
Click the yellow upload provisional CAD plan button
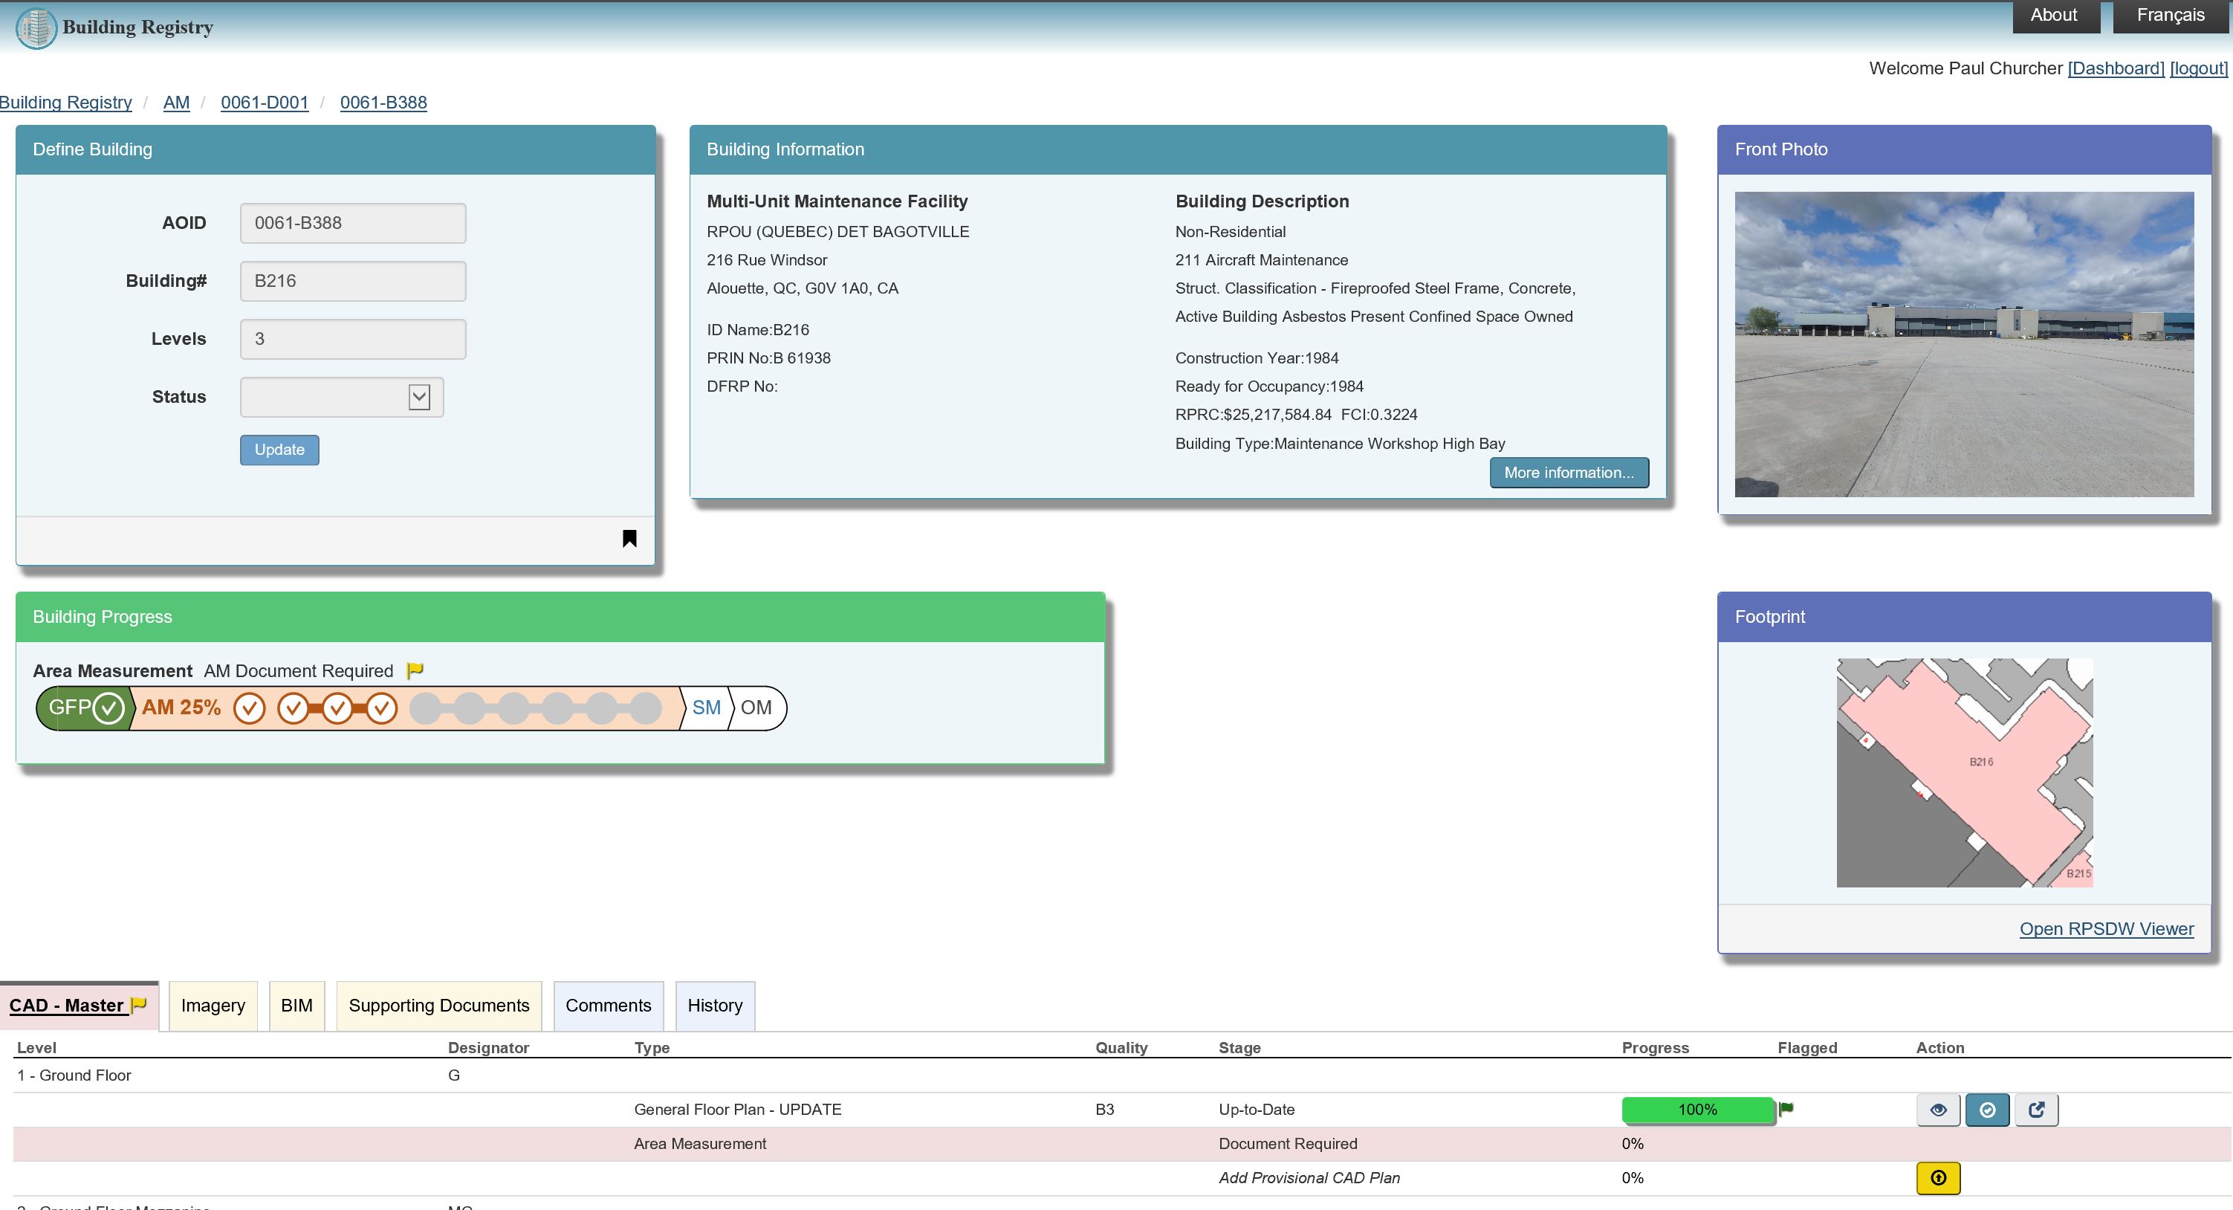click(x=1938, y=1178)
